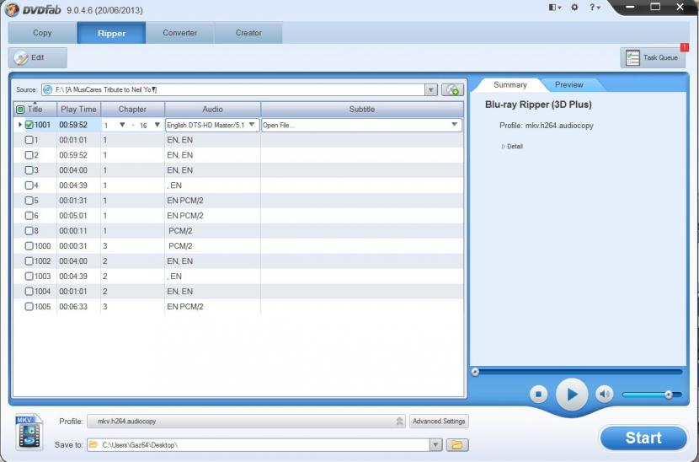Screen dimensions: 699x462
Task: Open the subtitle Open File dropdown
Action: pyautogui.click(x=455, y=125)
